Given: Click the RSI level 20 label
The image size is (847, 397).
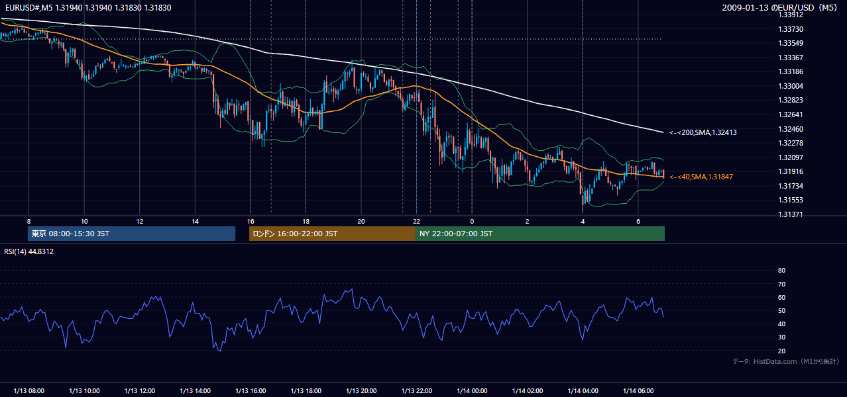Looking at the screenshot, I should click(x=781, y=351).
